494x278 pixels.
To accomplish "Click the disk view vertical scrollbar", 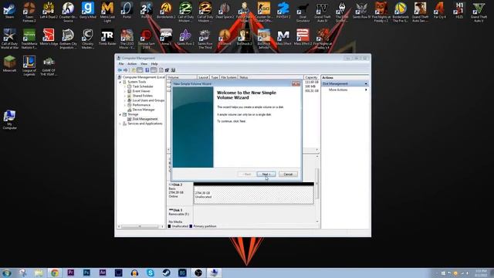I will point(317,184).
